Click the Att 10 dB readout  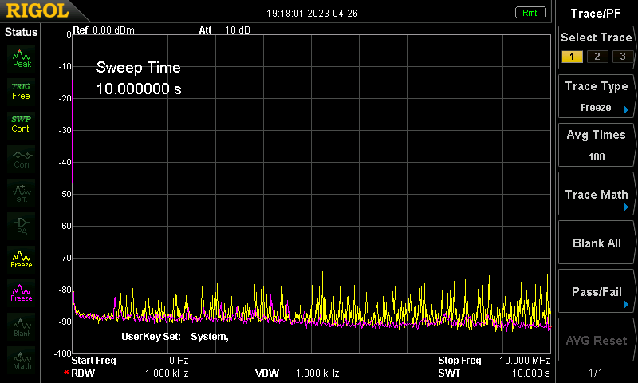coord(224,30)
